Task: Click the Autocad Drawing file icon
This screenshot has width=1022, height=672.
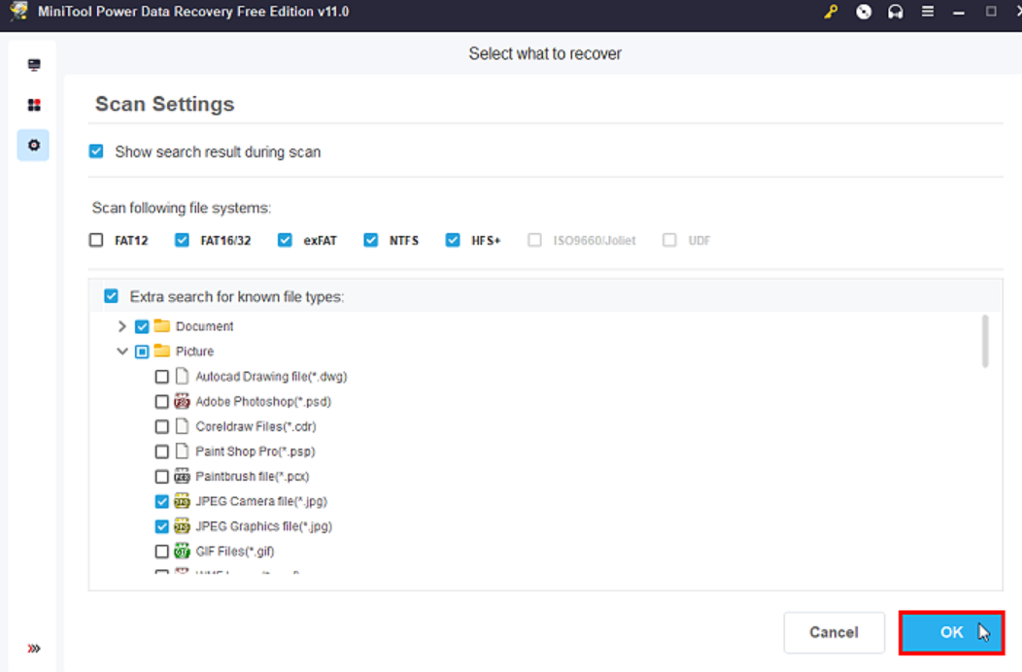Action: pos(183,376)
